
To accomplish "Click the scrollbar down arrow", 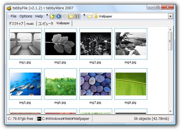I will (170, 111).
